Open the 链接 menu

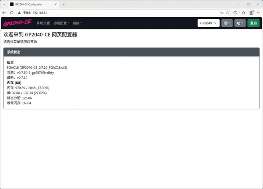(x=77, y=23)
